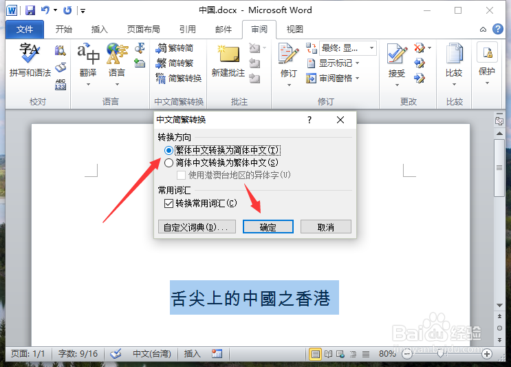This screenshot has width=511, height=367.
Task: Switch to the 开始 tab
Action: (x=63, y=30)
